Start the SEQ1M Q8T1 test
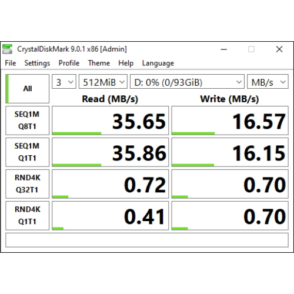 tap(27, 121)
